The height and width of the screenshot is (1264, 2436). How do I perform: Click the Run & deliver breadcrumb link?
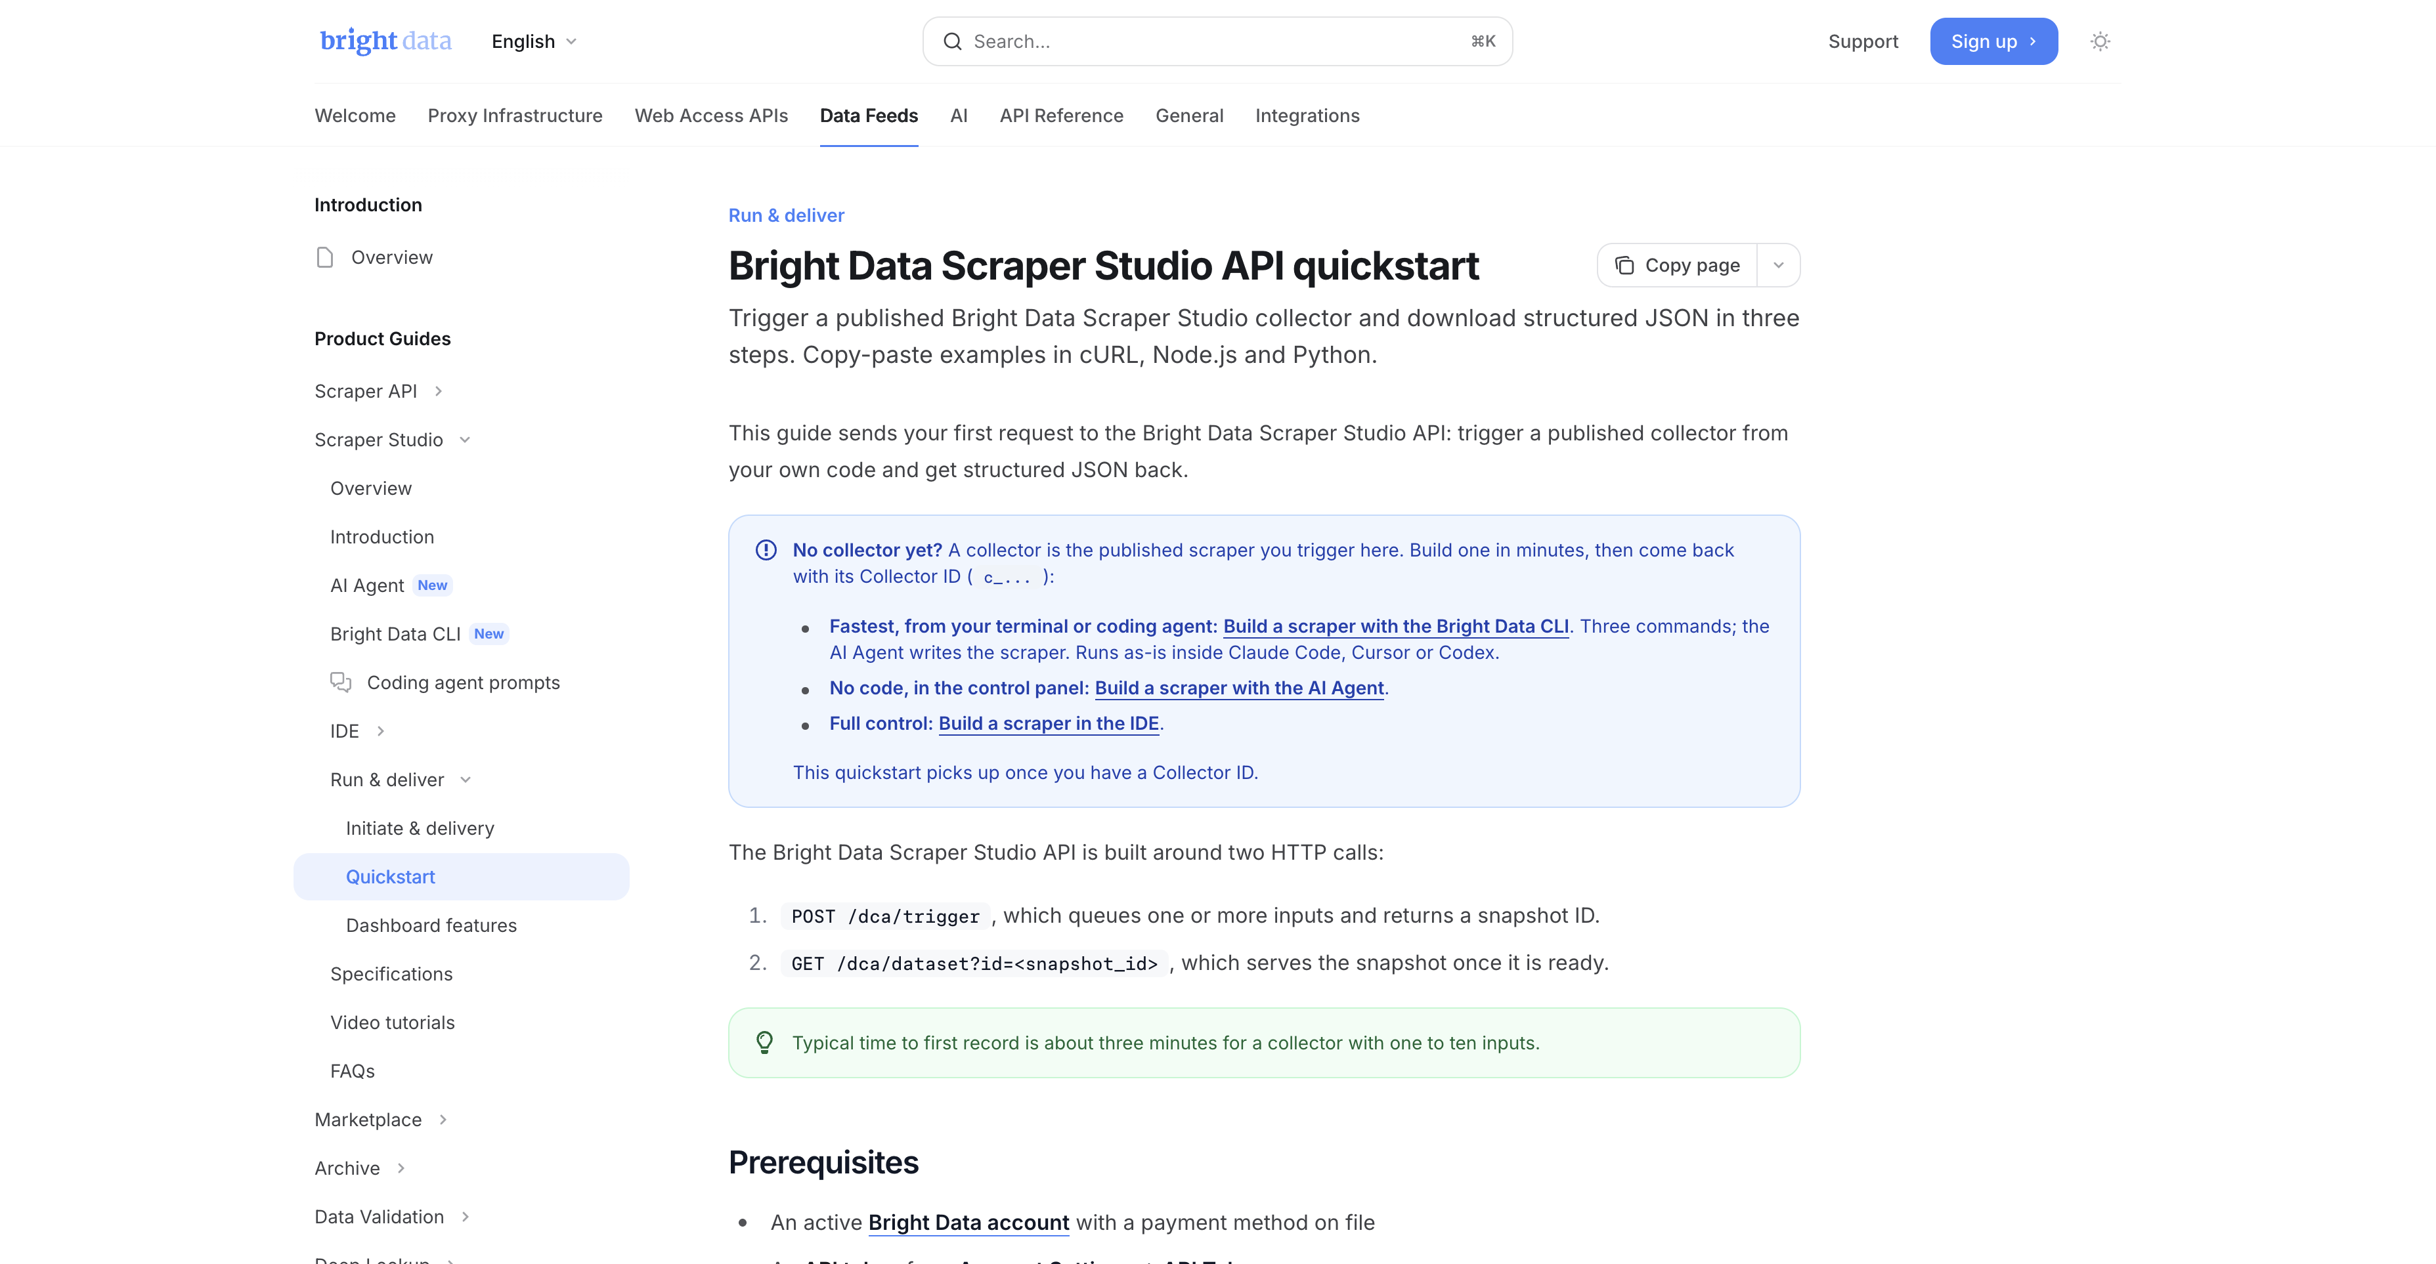[x=787, y=215]
